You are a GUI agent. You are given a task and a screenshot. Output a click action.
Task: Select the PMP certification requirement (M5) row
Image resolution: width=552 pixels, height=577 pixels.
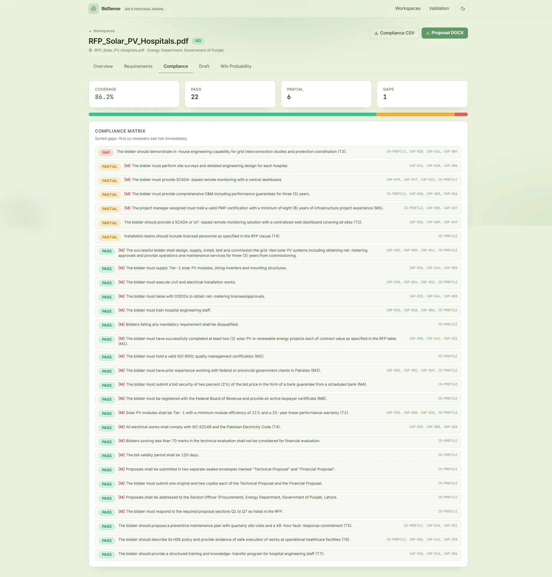coord(278,209)
